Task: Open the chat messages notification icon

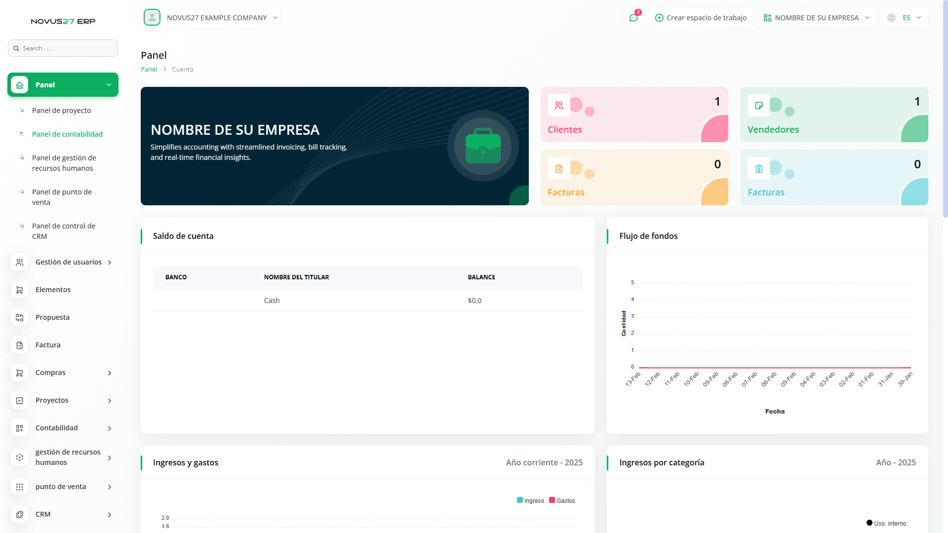Action: 633,18
